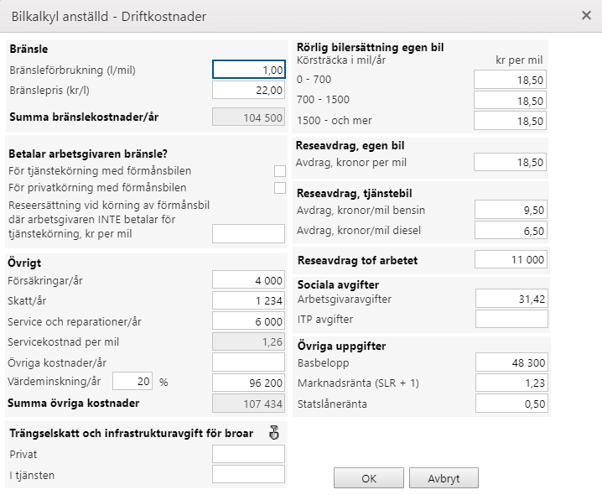The image size is (602, 495).
Task: Click the Servicekostnad per mil value box
Action: tap(249, 341)
